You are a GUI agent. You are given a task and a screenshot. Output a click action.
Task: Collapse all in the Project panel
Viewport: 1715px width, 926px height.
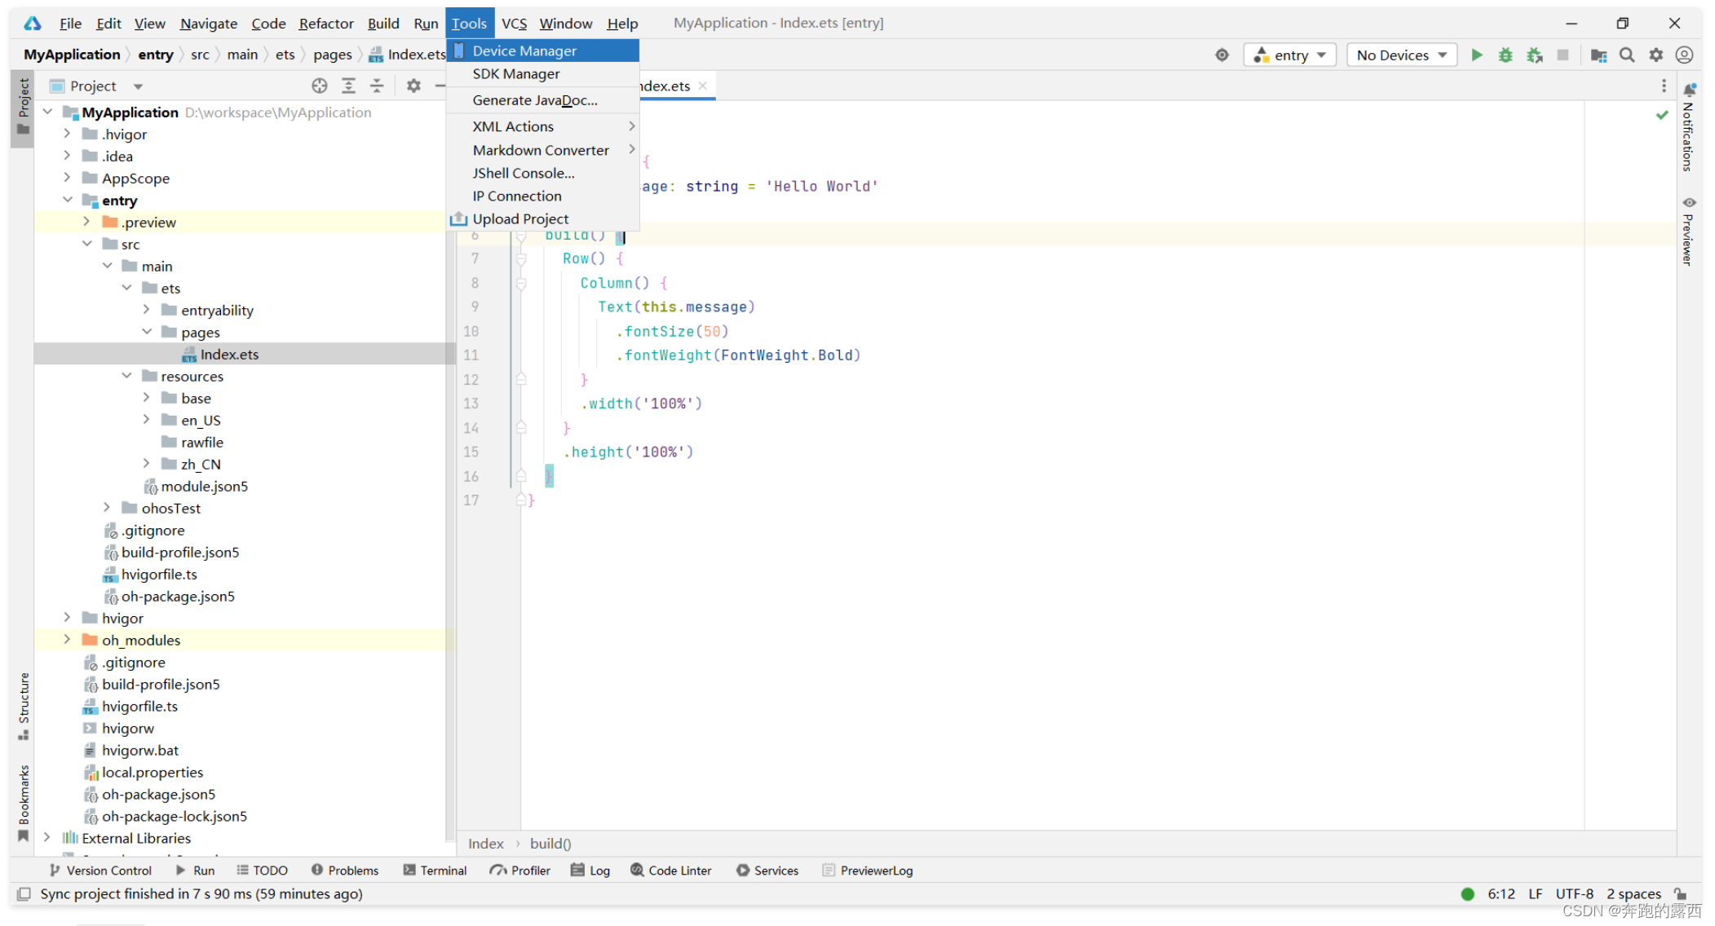(x=377, y=86)
